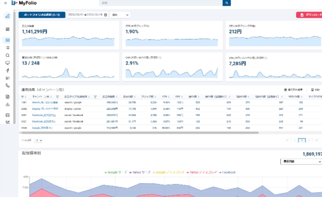
Task: Toggle Google リーチ series in chart legend
Action: point(115,172)
